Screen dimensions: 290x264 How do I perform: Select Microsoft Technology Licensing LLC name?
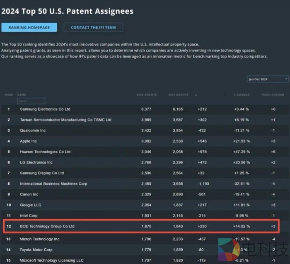(x=52, y=261)
